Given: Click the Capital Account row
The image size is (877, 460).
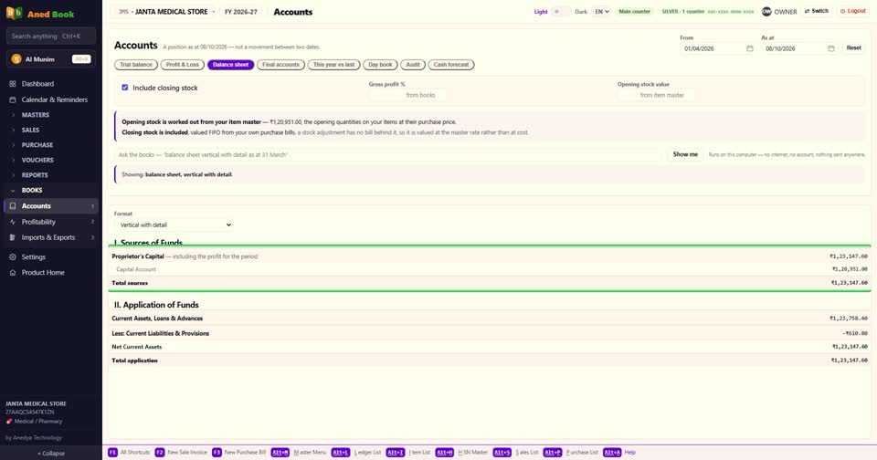Looking at the screenshot, I should (x=490, y=269).
